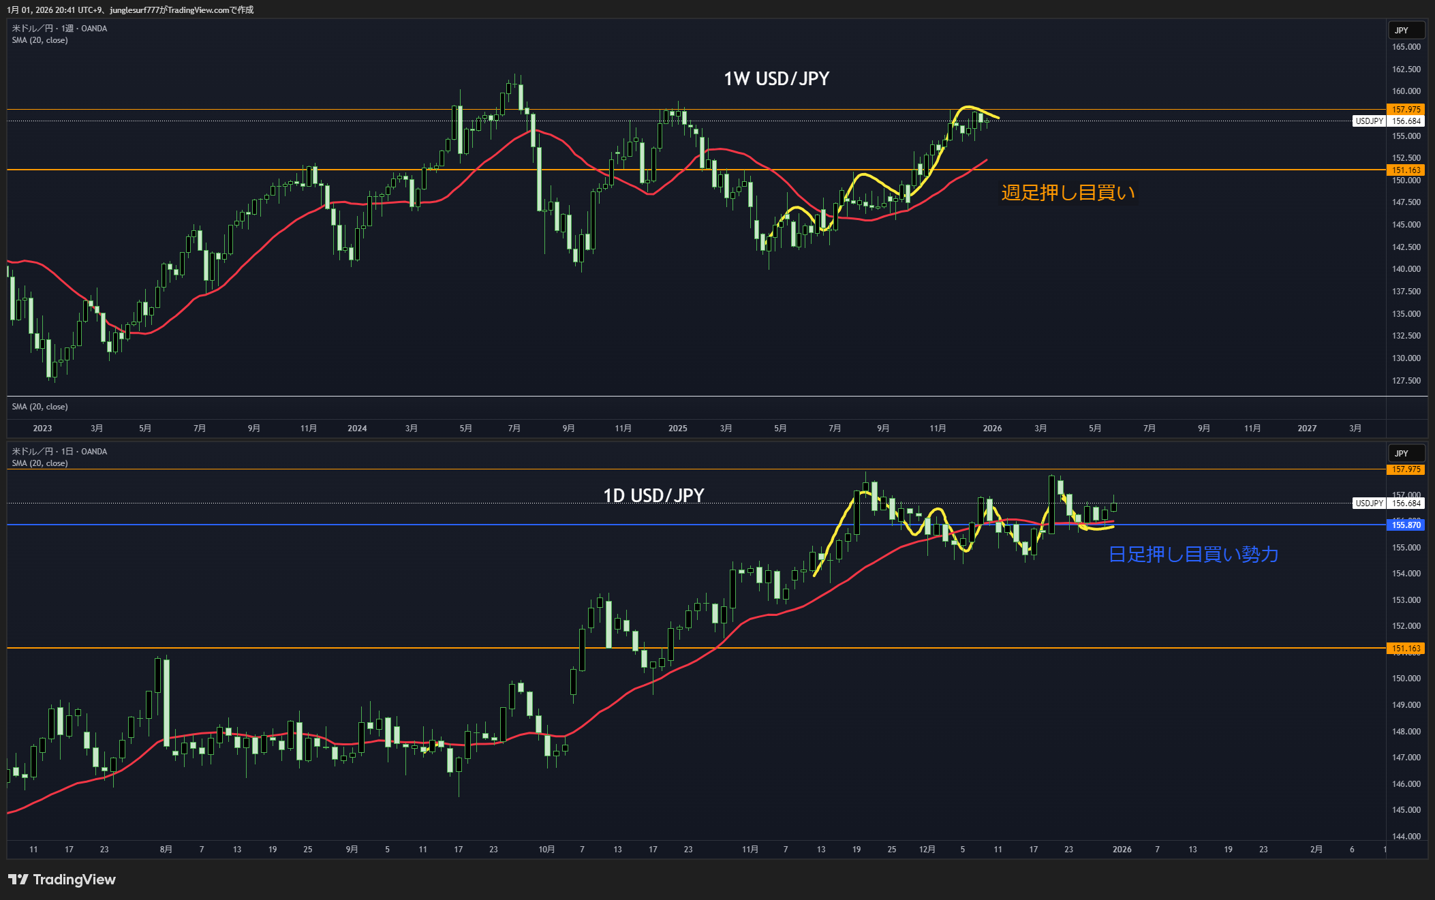Open the JPY currency selector on weekly chart
The width and height of the screenshot is (1435, 900).
pyautogui.click(x=1406, y=30)
